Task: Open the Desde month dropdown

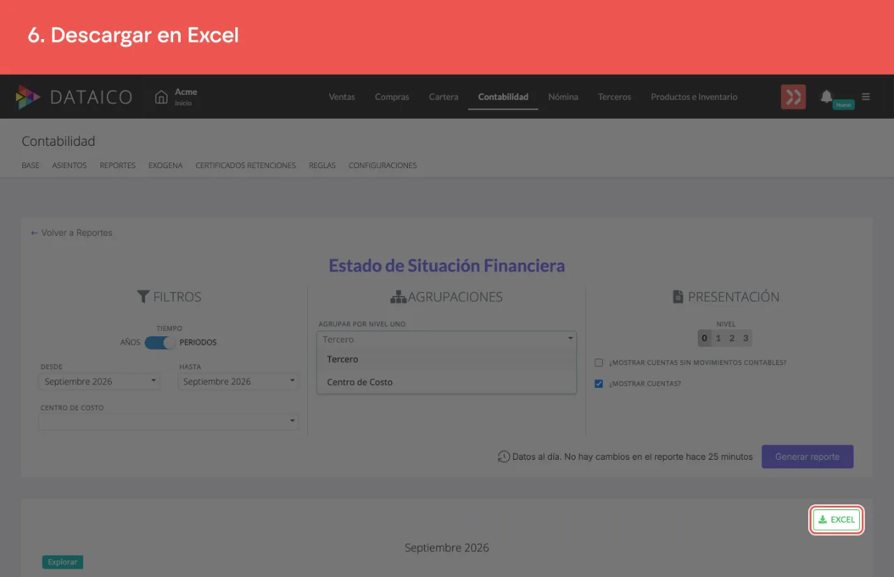Action: click(99, 382)
